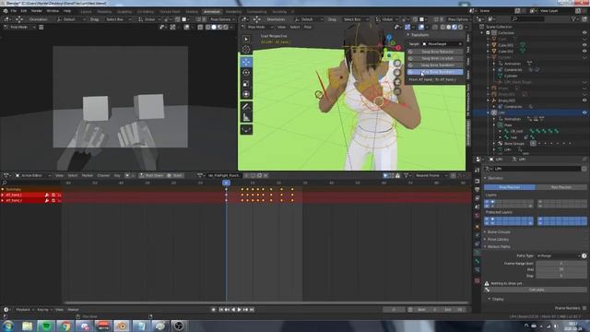Expand the Pose Library panel
Screen dimensions: 590x332
pyautogui.click(x=498, y=240)
